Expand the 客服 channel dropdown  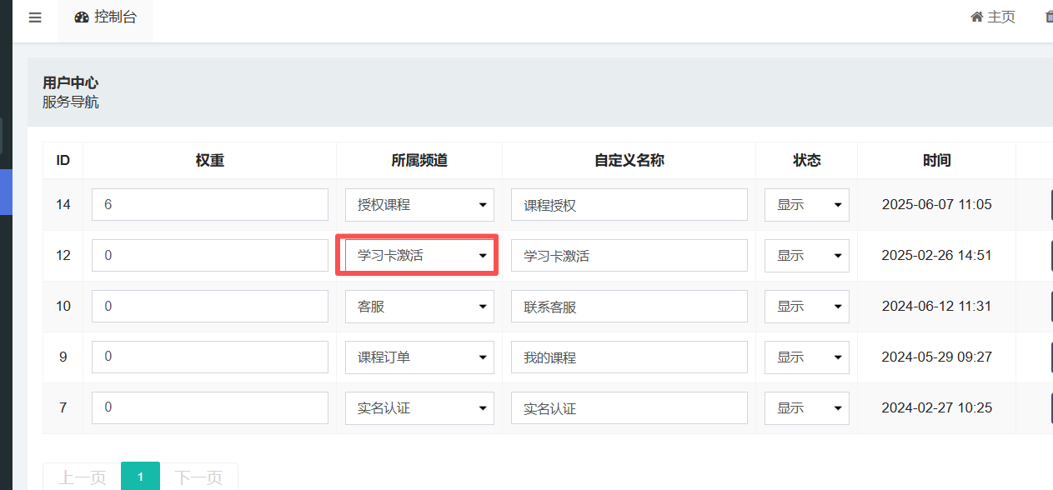[419, 307]
